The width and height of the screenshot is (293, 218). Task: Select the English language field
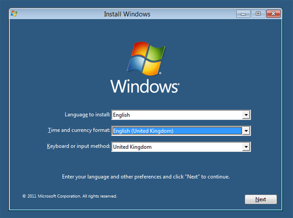(181, 115)
